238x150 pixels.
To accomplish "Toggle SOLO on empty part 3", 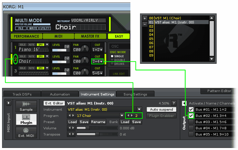I will pos(22,68).
